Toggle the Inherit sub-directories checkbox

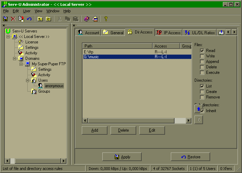[202, 111]
